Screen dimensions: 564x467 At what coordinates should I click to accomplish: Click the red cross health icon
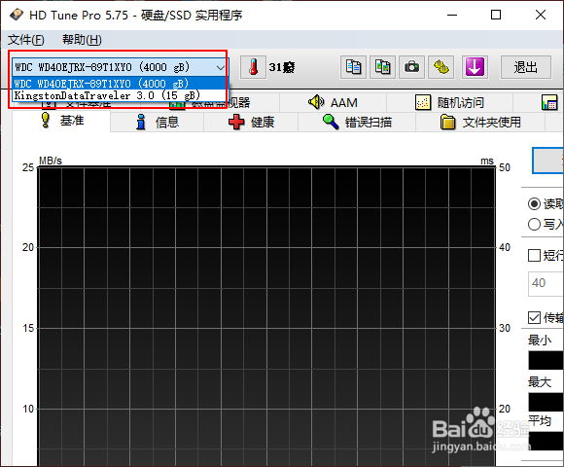tap(236, 123)
